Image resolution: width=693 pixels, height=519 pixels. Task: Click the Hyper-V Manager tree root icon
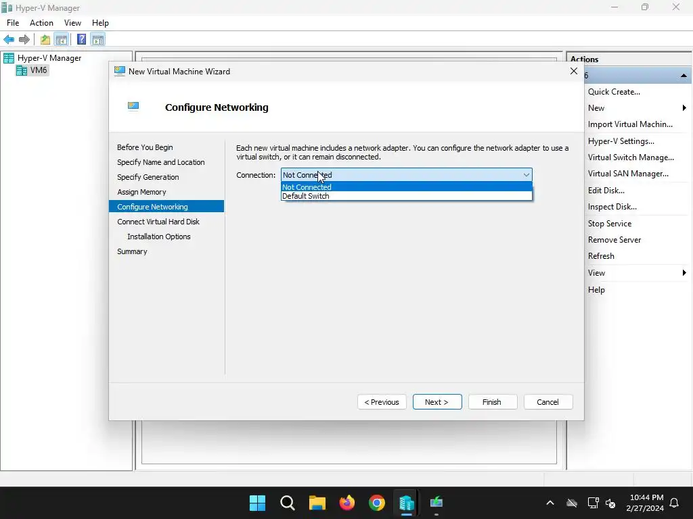pyautogui.click(x=9, y=58)
